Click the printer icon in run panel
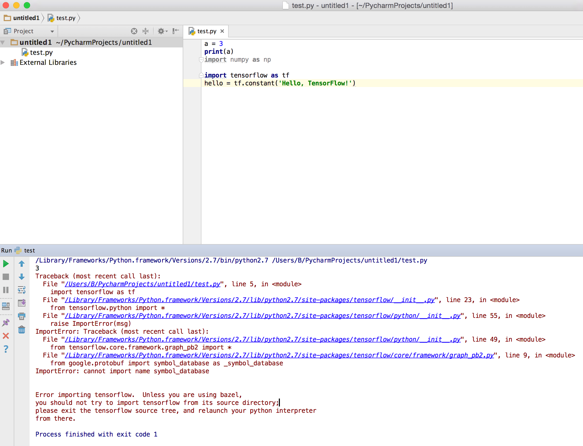The image size is (583, 446). click(x=22, y=316)
